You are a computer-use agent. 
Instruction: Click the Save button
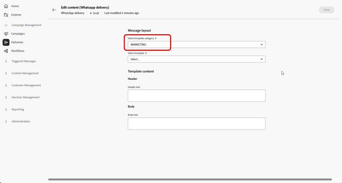(326, 10)
